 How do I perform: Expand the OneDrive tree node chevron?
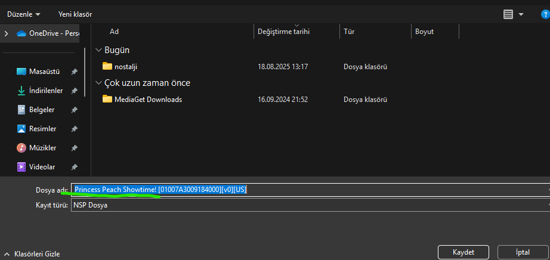[6, 33]
